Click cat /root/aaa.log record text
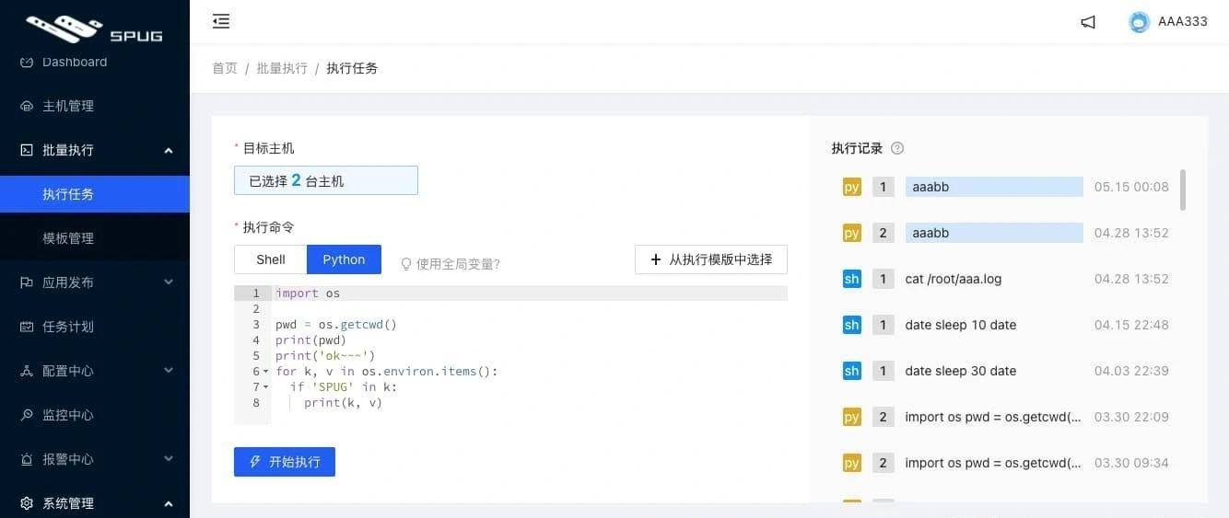Image resolution: width=1229 pixels, height=518 pixels. tap(954, 279)
